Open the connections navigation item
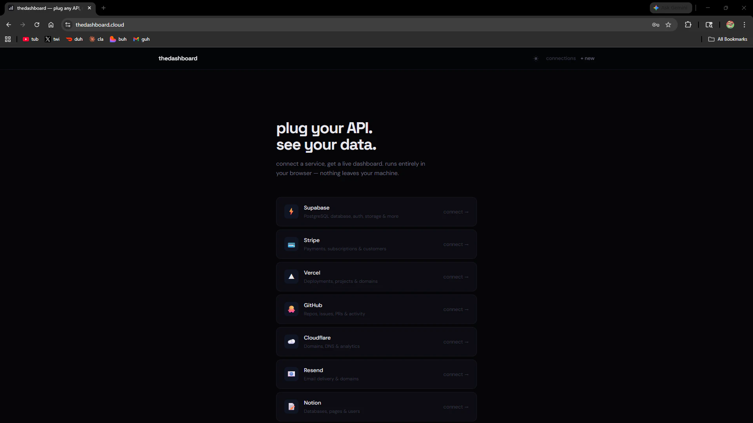Screen dimensions: 753x423 point(561,58)
